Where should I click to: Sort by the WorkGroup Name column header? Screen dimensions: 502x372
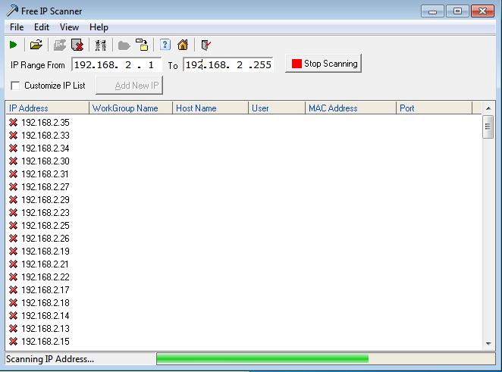130,108
